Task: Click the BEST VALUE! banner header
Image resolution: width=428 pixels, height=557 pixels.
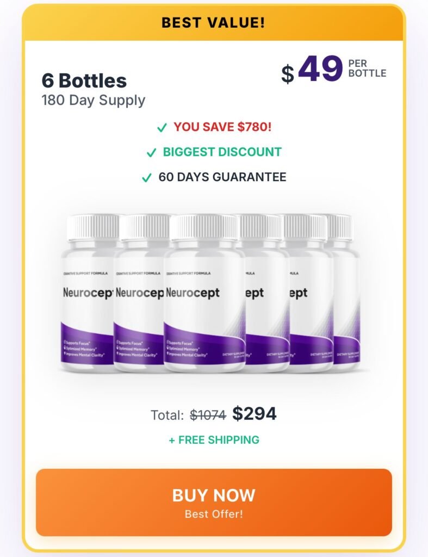Action: [214, 23]
